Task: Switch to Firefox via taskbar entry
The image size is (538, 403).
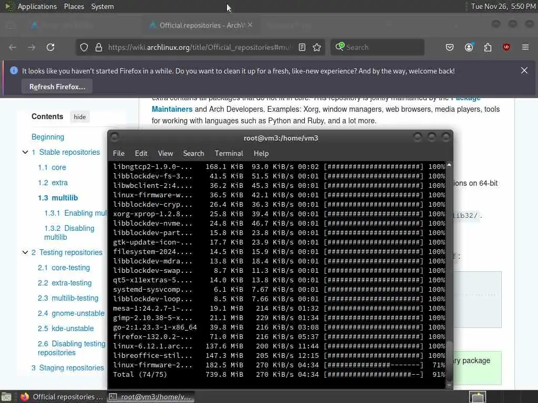Action: pyautogui.click(x=62, y=397)
